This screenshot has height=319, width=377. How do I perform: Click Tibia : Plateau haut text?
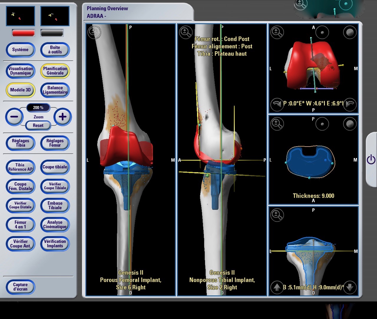(222, 54)
